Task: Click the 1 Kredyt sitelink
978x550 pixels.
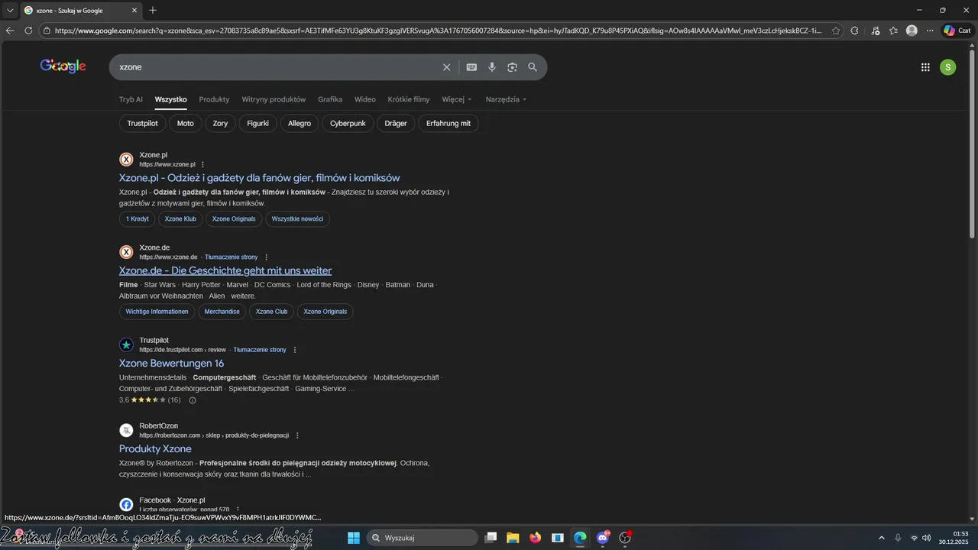Action: pos(138,218)
